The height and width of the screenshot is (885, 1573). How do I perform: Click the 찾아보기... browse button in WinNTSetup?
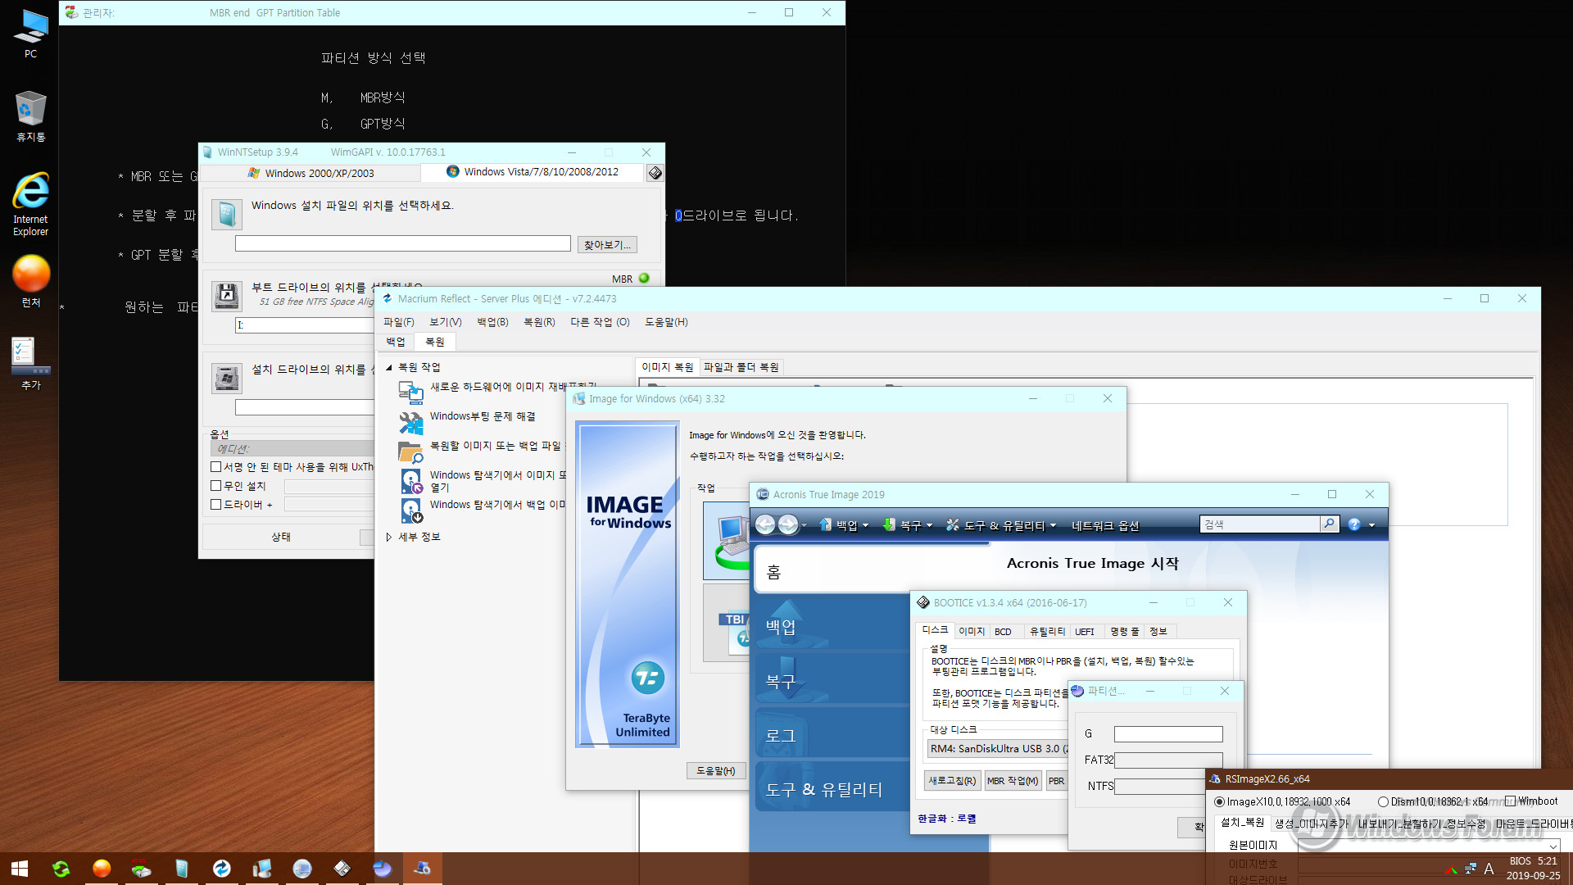pos(607,244)
